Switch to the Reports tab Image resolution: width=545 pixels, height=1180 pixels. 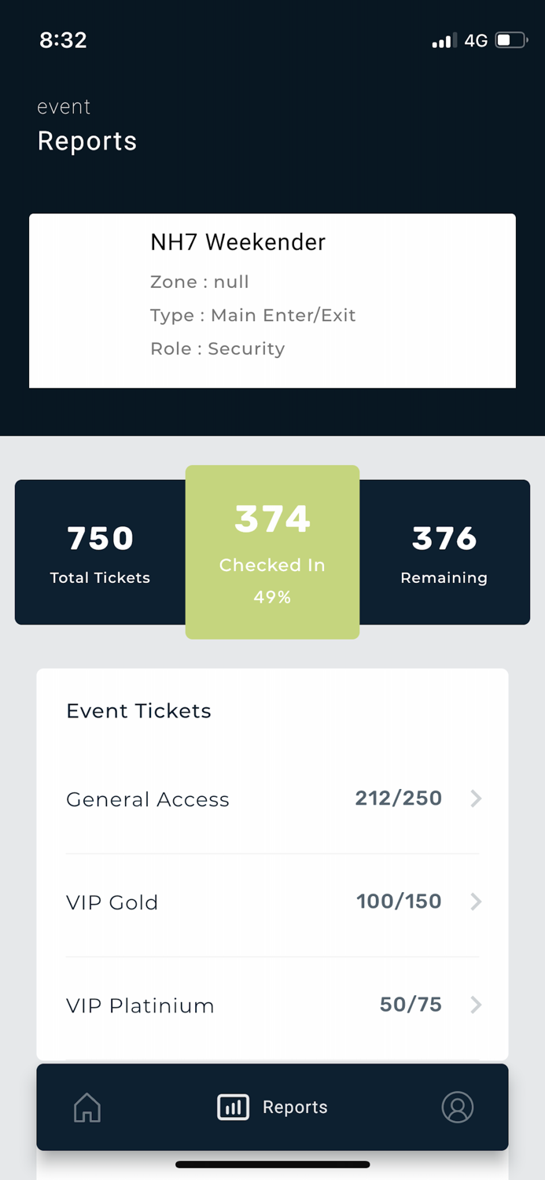[272, 1107]
